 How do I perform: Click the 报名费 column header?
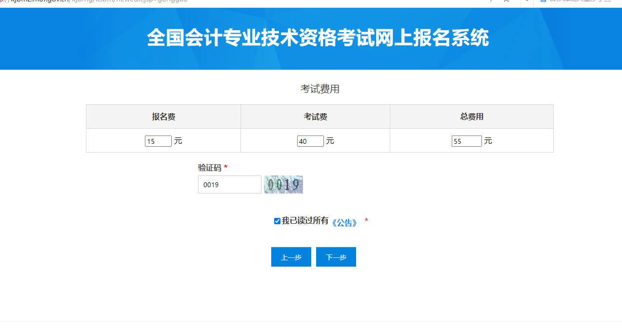pos(163,116)
